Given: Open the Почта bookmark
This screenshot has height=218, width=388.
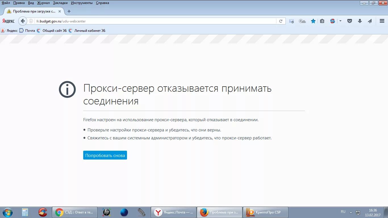Looking at the screenshot, I should pyautogui.click(x=27, y=31).
